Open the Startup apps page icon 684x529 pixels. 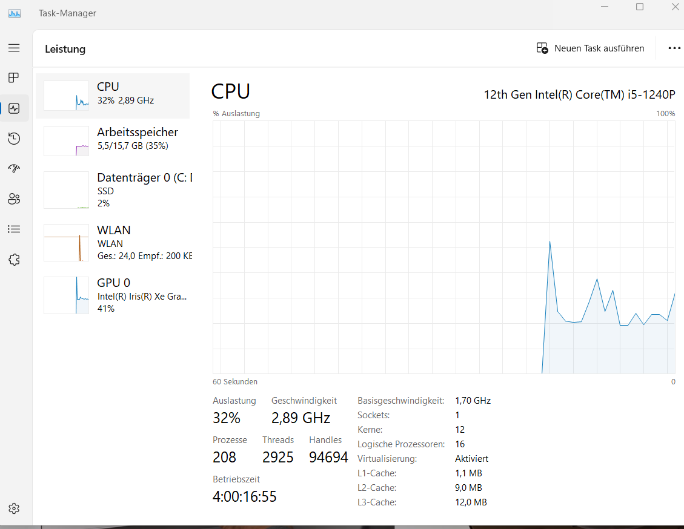14,169
